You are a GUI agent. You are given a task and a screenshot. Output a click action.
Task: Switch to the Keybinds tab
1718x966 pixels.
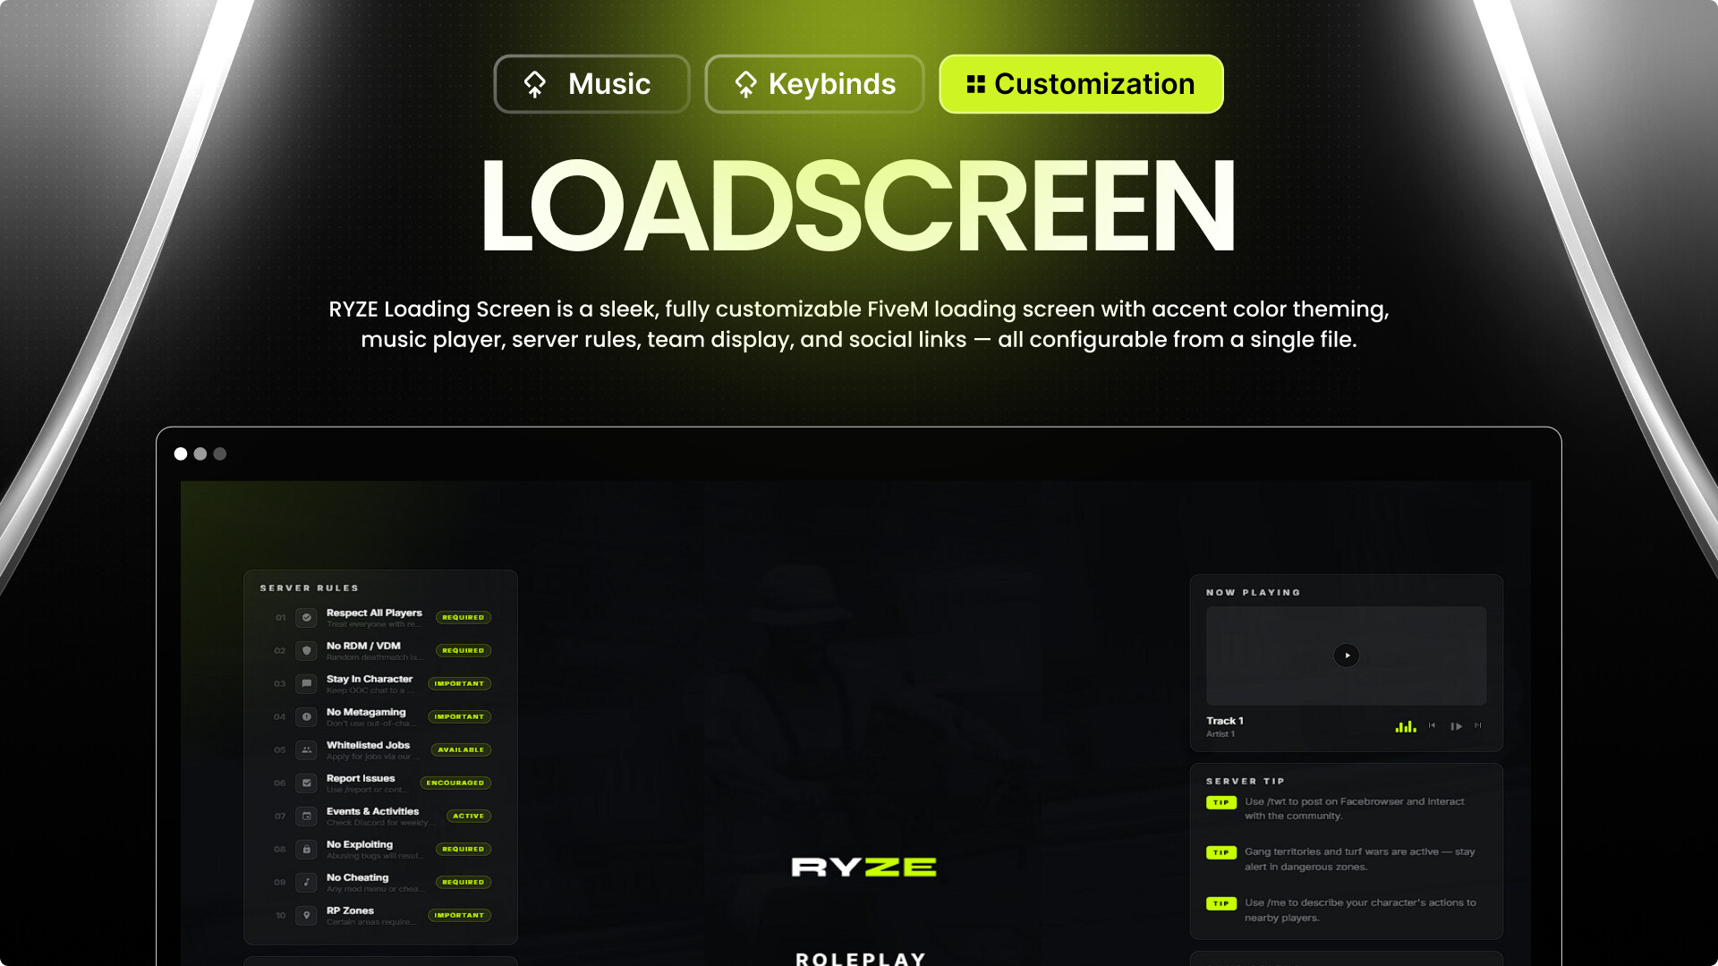pos(814,84)
